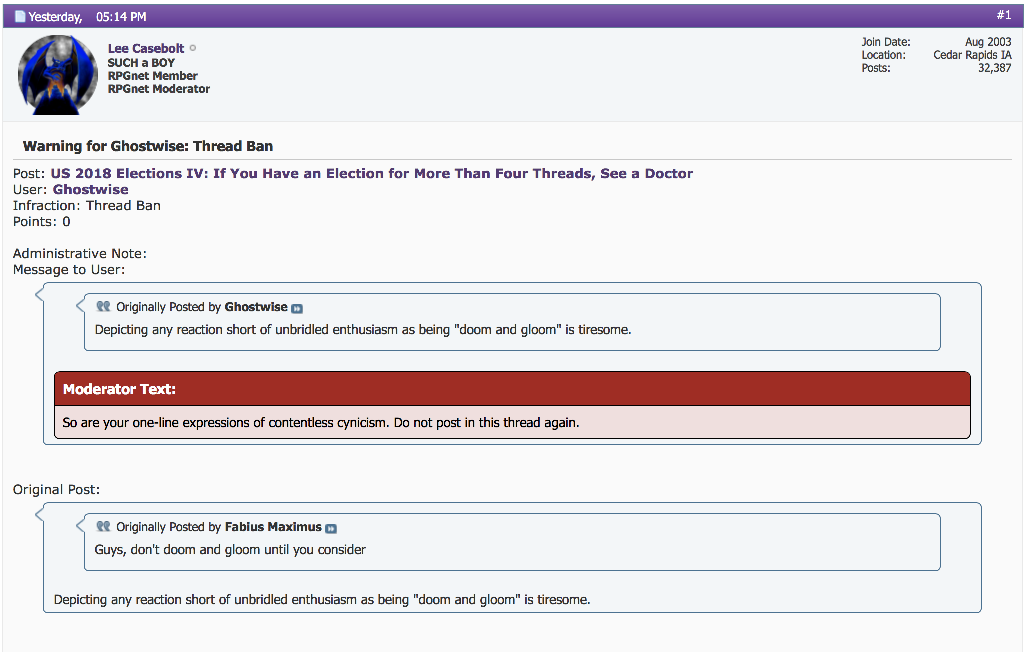
Task: Open view-post arrow icon next to Fabius Maximus
Action: coord(331,529)
